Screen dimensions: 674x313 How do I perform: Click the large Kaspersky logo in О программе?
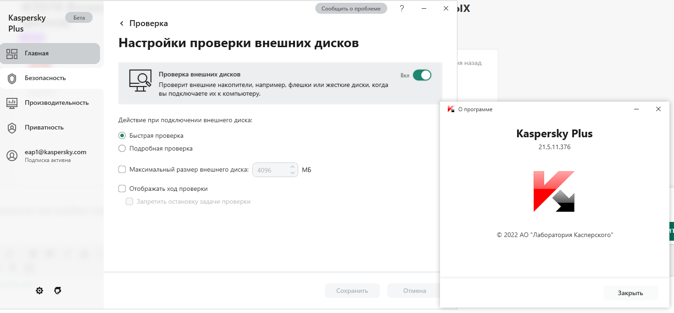pyautogui.click(x=554, y=191)
